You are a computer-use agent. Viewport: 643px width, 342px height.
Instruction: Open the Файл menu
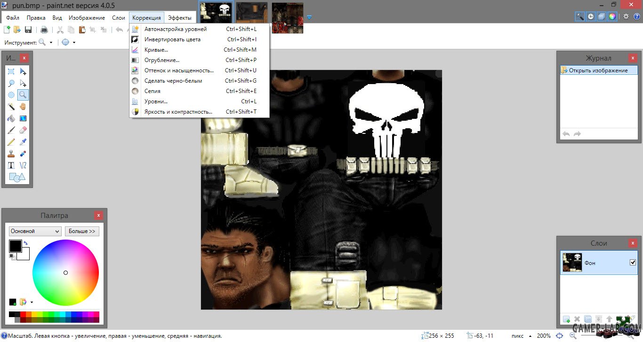[12, 18]
